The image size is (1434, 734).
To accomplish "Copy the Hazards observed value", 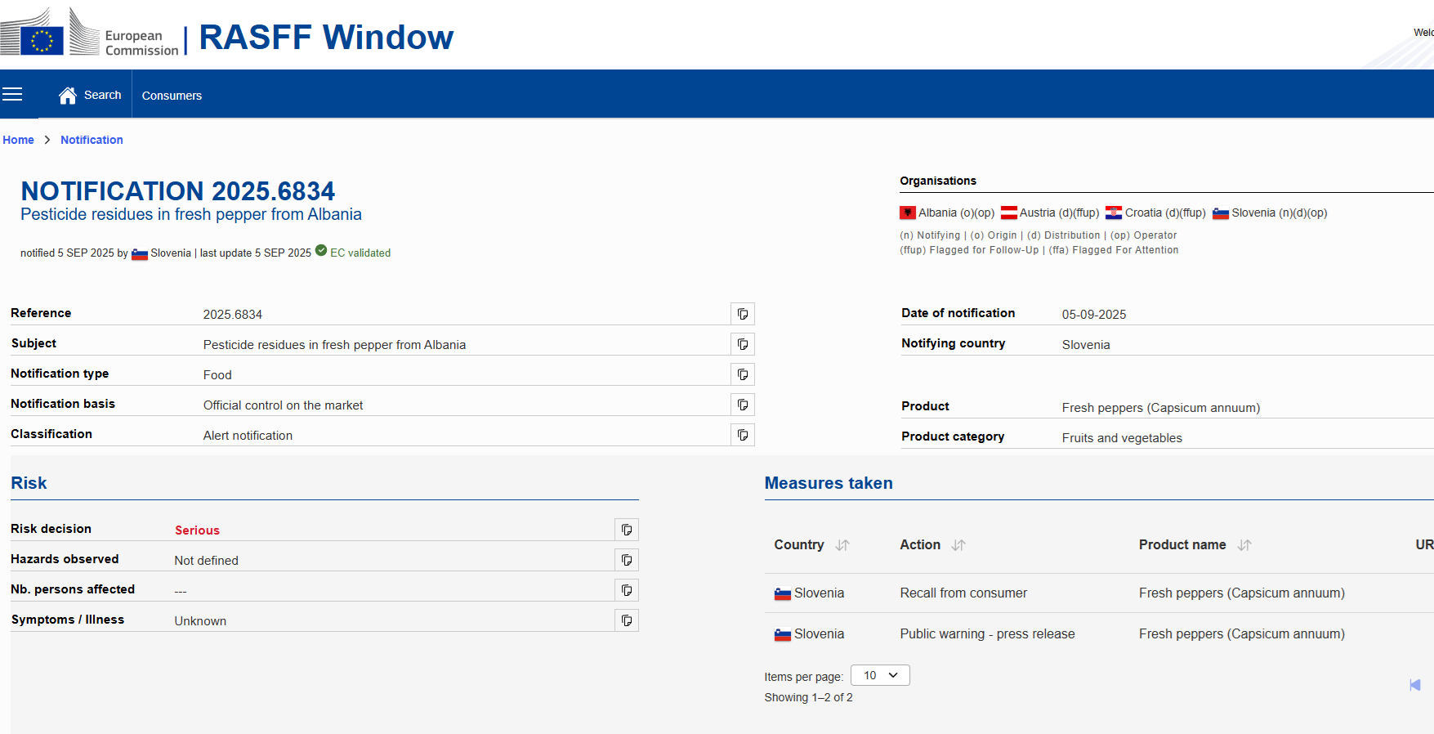I will click(626, 560).
